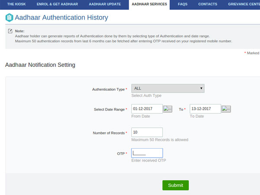The width and height of the screenshot is (260, 195).
Task: Click inside the OTP input box
Action: (147, 153)
